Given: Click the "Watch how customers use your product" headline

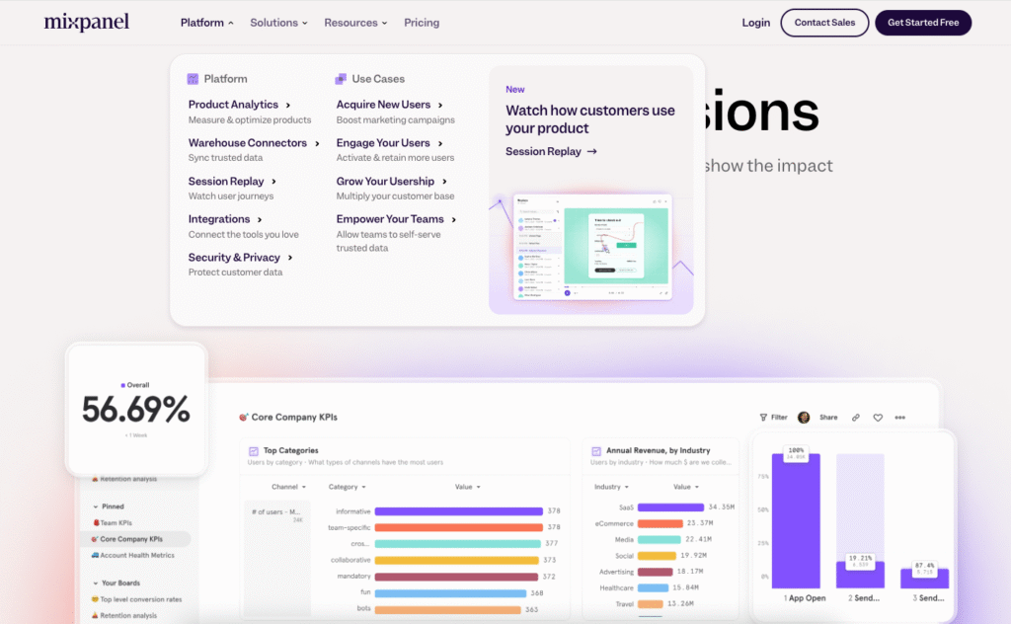Looking at the screenshot, I should pyautogui.click(x=590, y=119).
